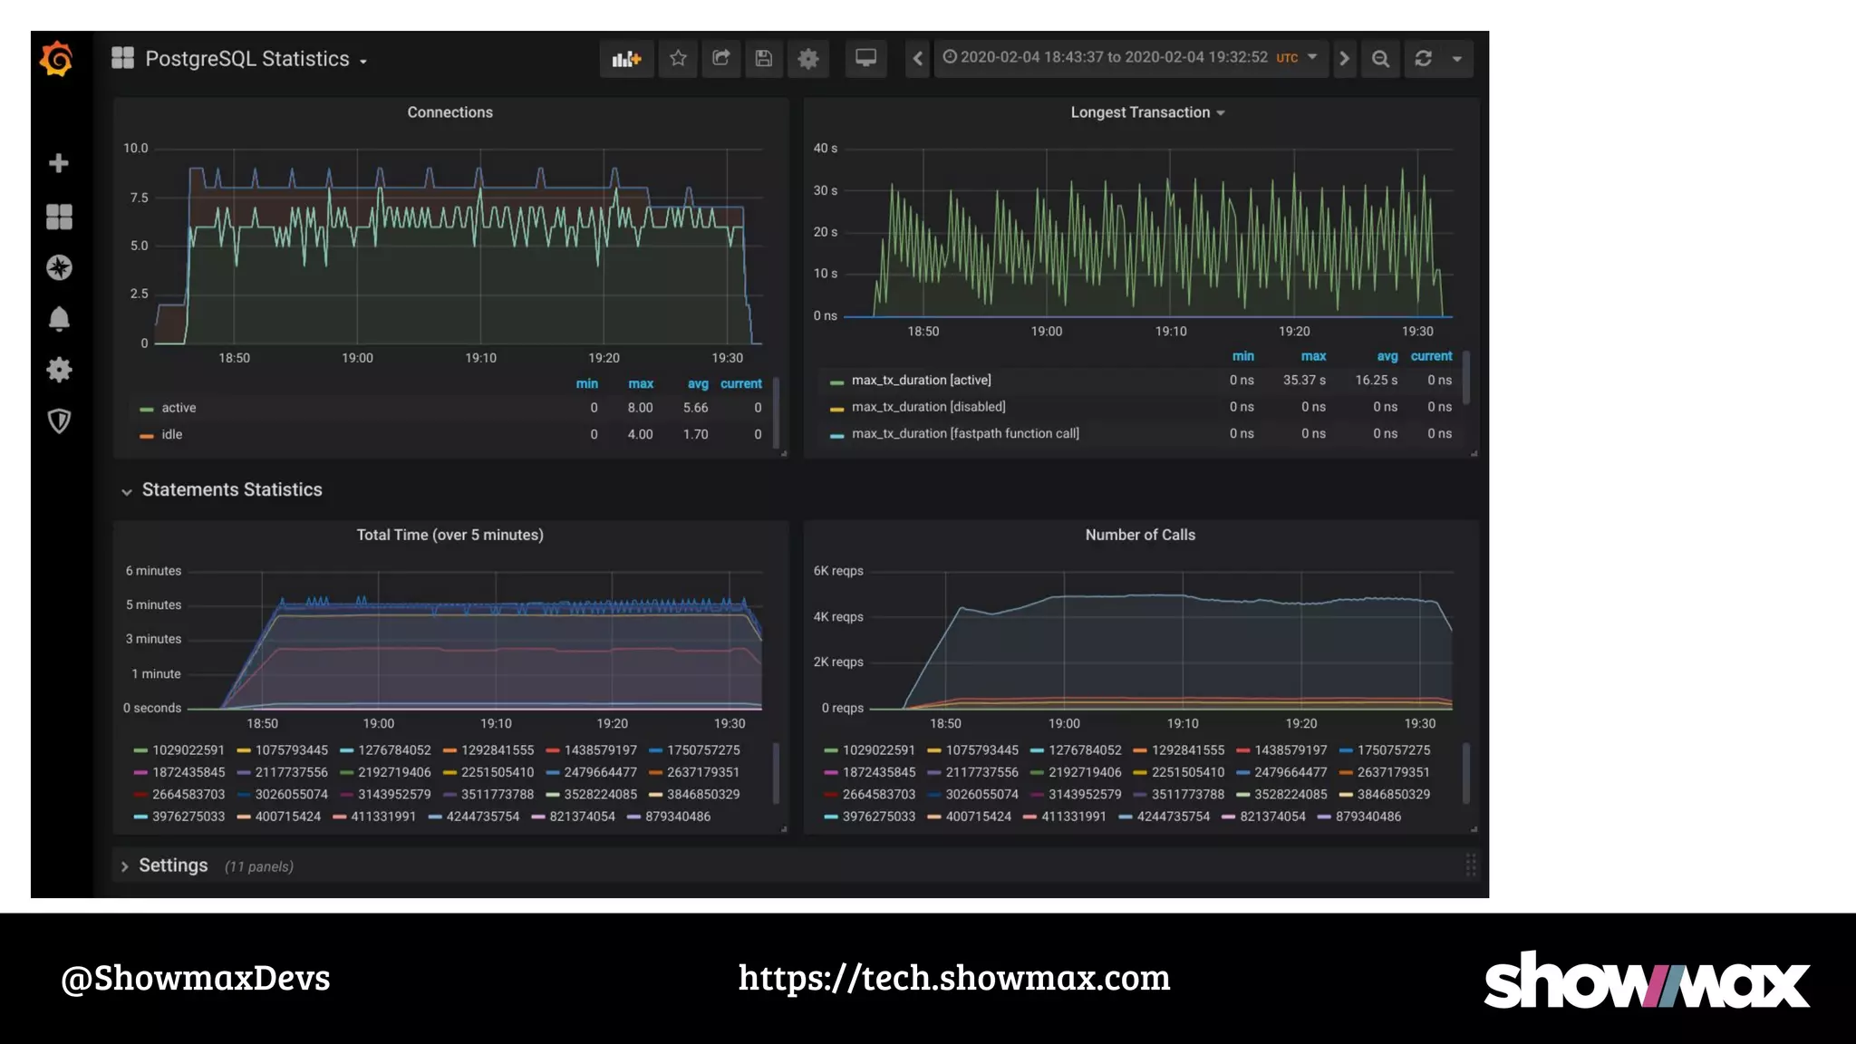This screenshot has width=1856, height=1044.
Task: Click the Create plus icon in sidebar
Action: [x=59, y=163]
